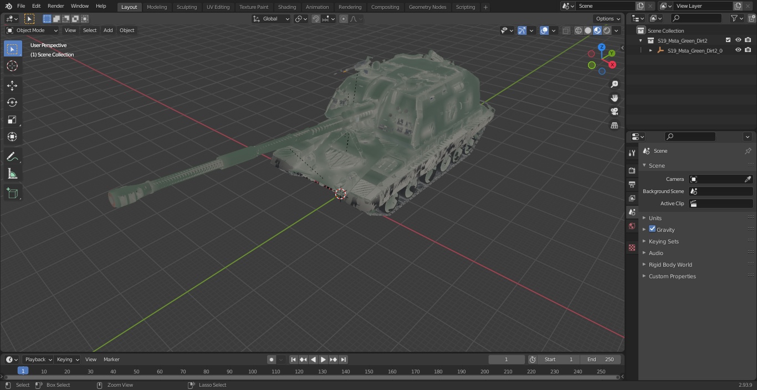Click the pan view hand icon
Screen dimensions: 757x390
[x=614, y=98]
